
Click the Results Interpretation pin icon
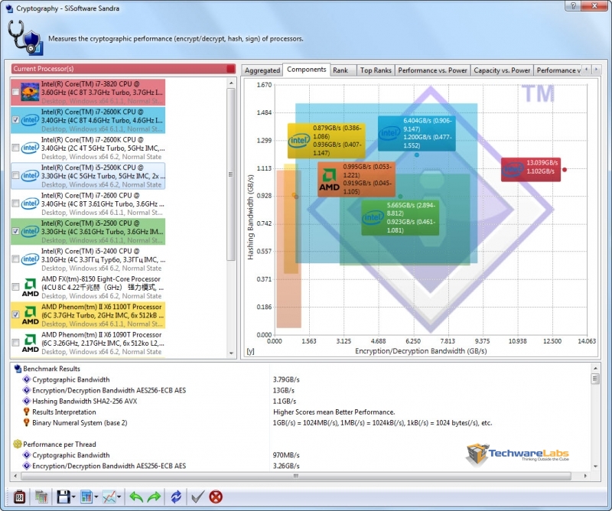(x=27, y=412)
